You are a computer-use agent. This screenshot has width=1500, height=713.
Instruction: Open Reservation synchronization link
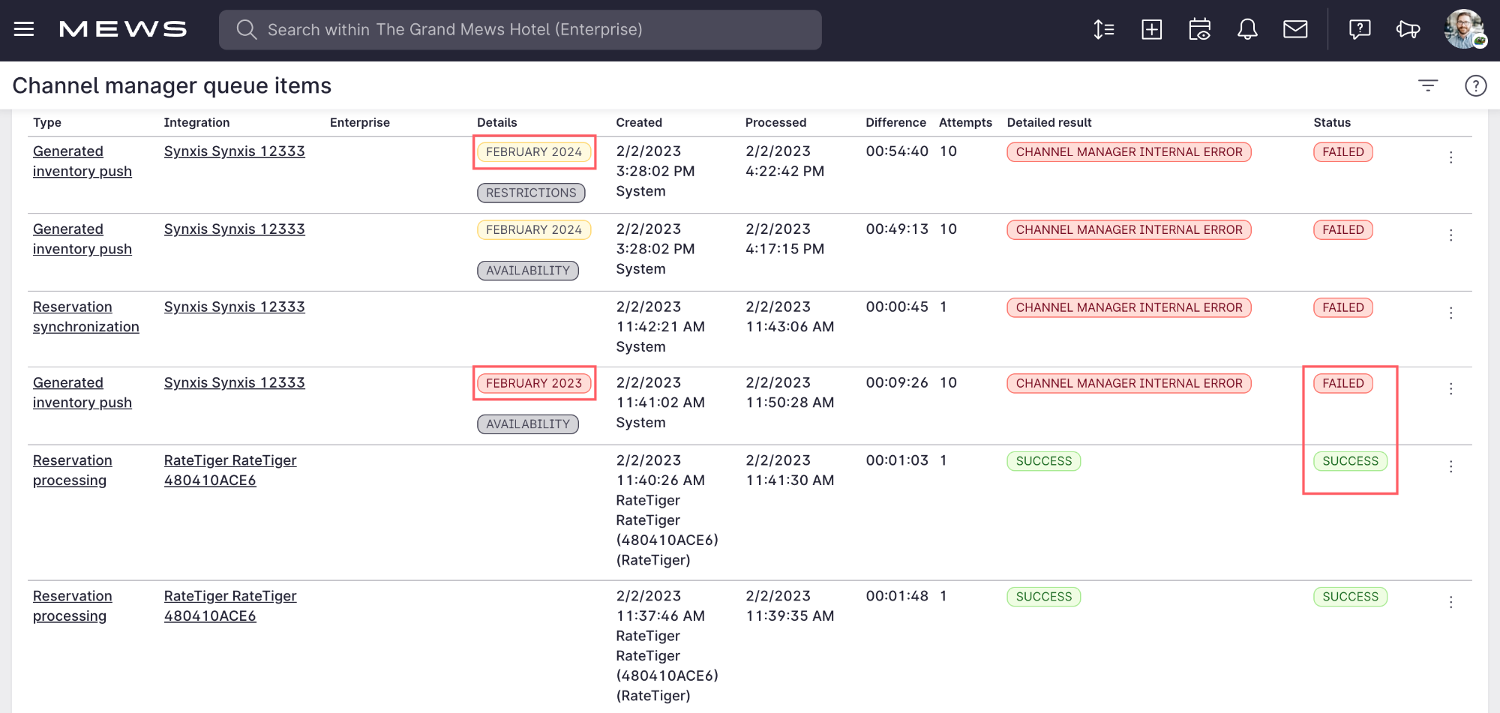pyautogui.click(x=86, y=317)
